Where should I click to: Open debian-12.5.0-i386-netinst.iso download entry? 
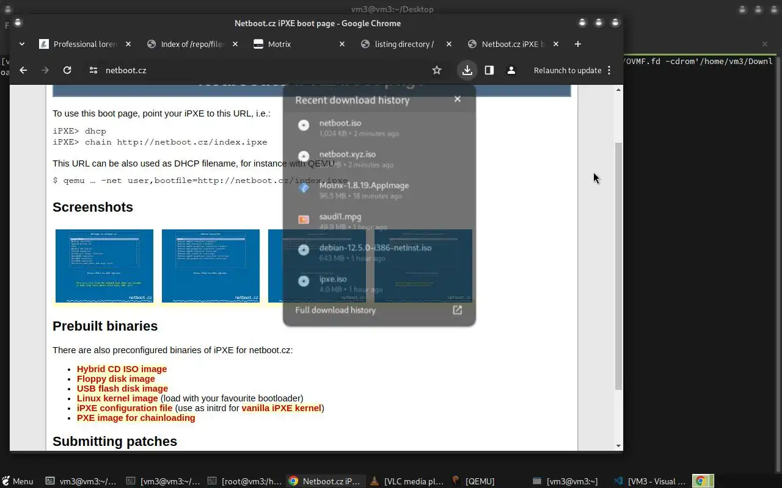pos(379,252)
